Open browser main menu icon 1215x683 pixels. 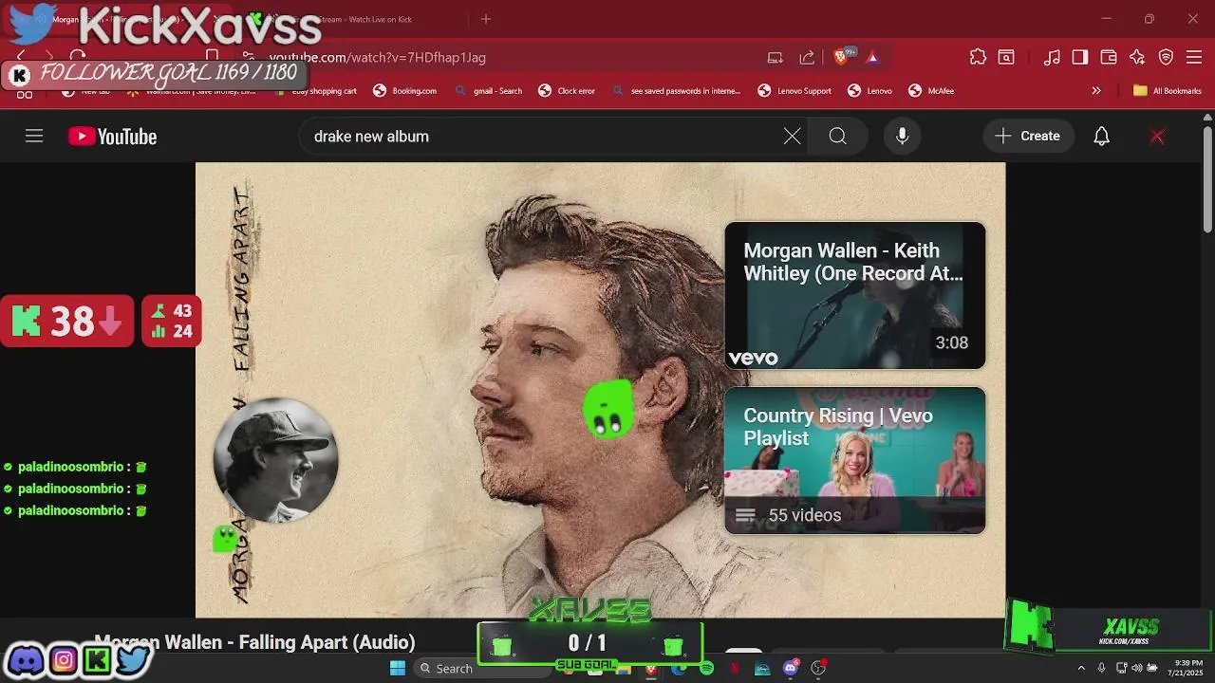[1194, 57]
